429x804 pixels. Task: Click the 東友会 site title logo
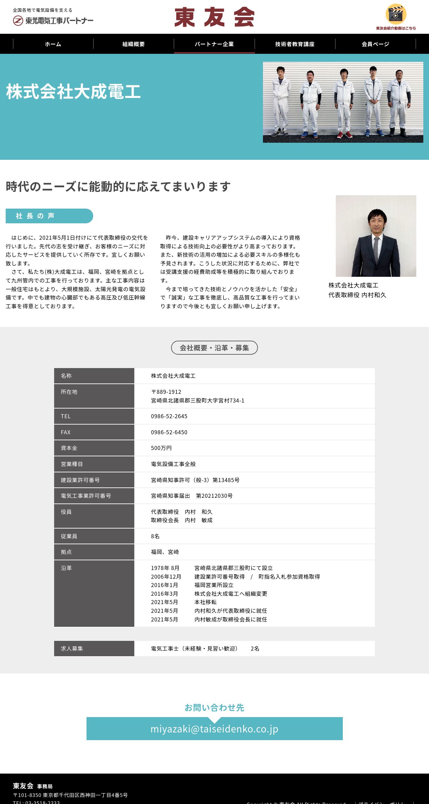[214, 17]
